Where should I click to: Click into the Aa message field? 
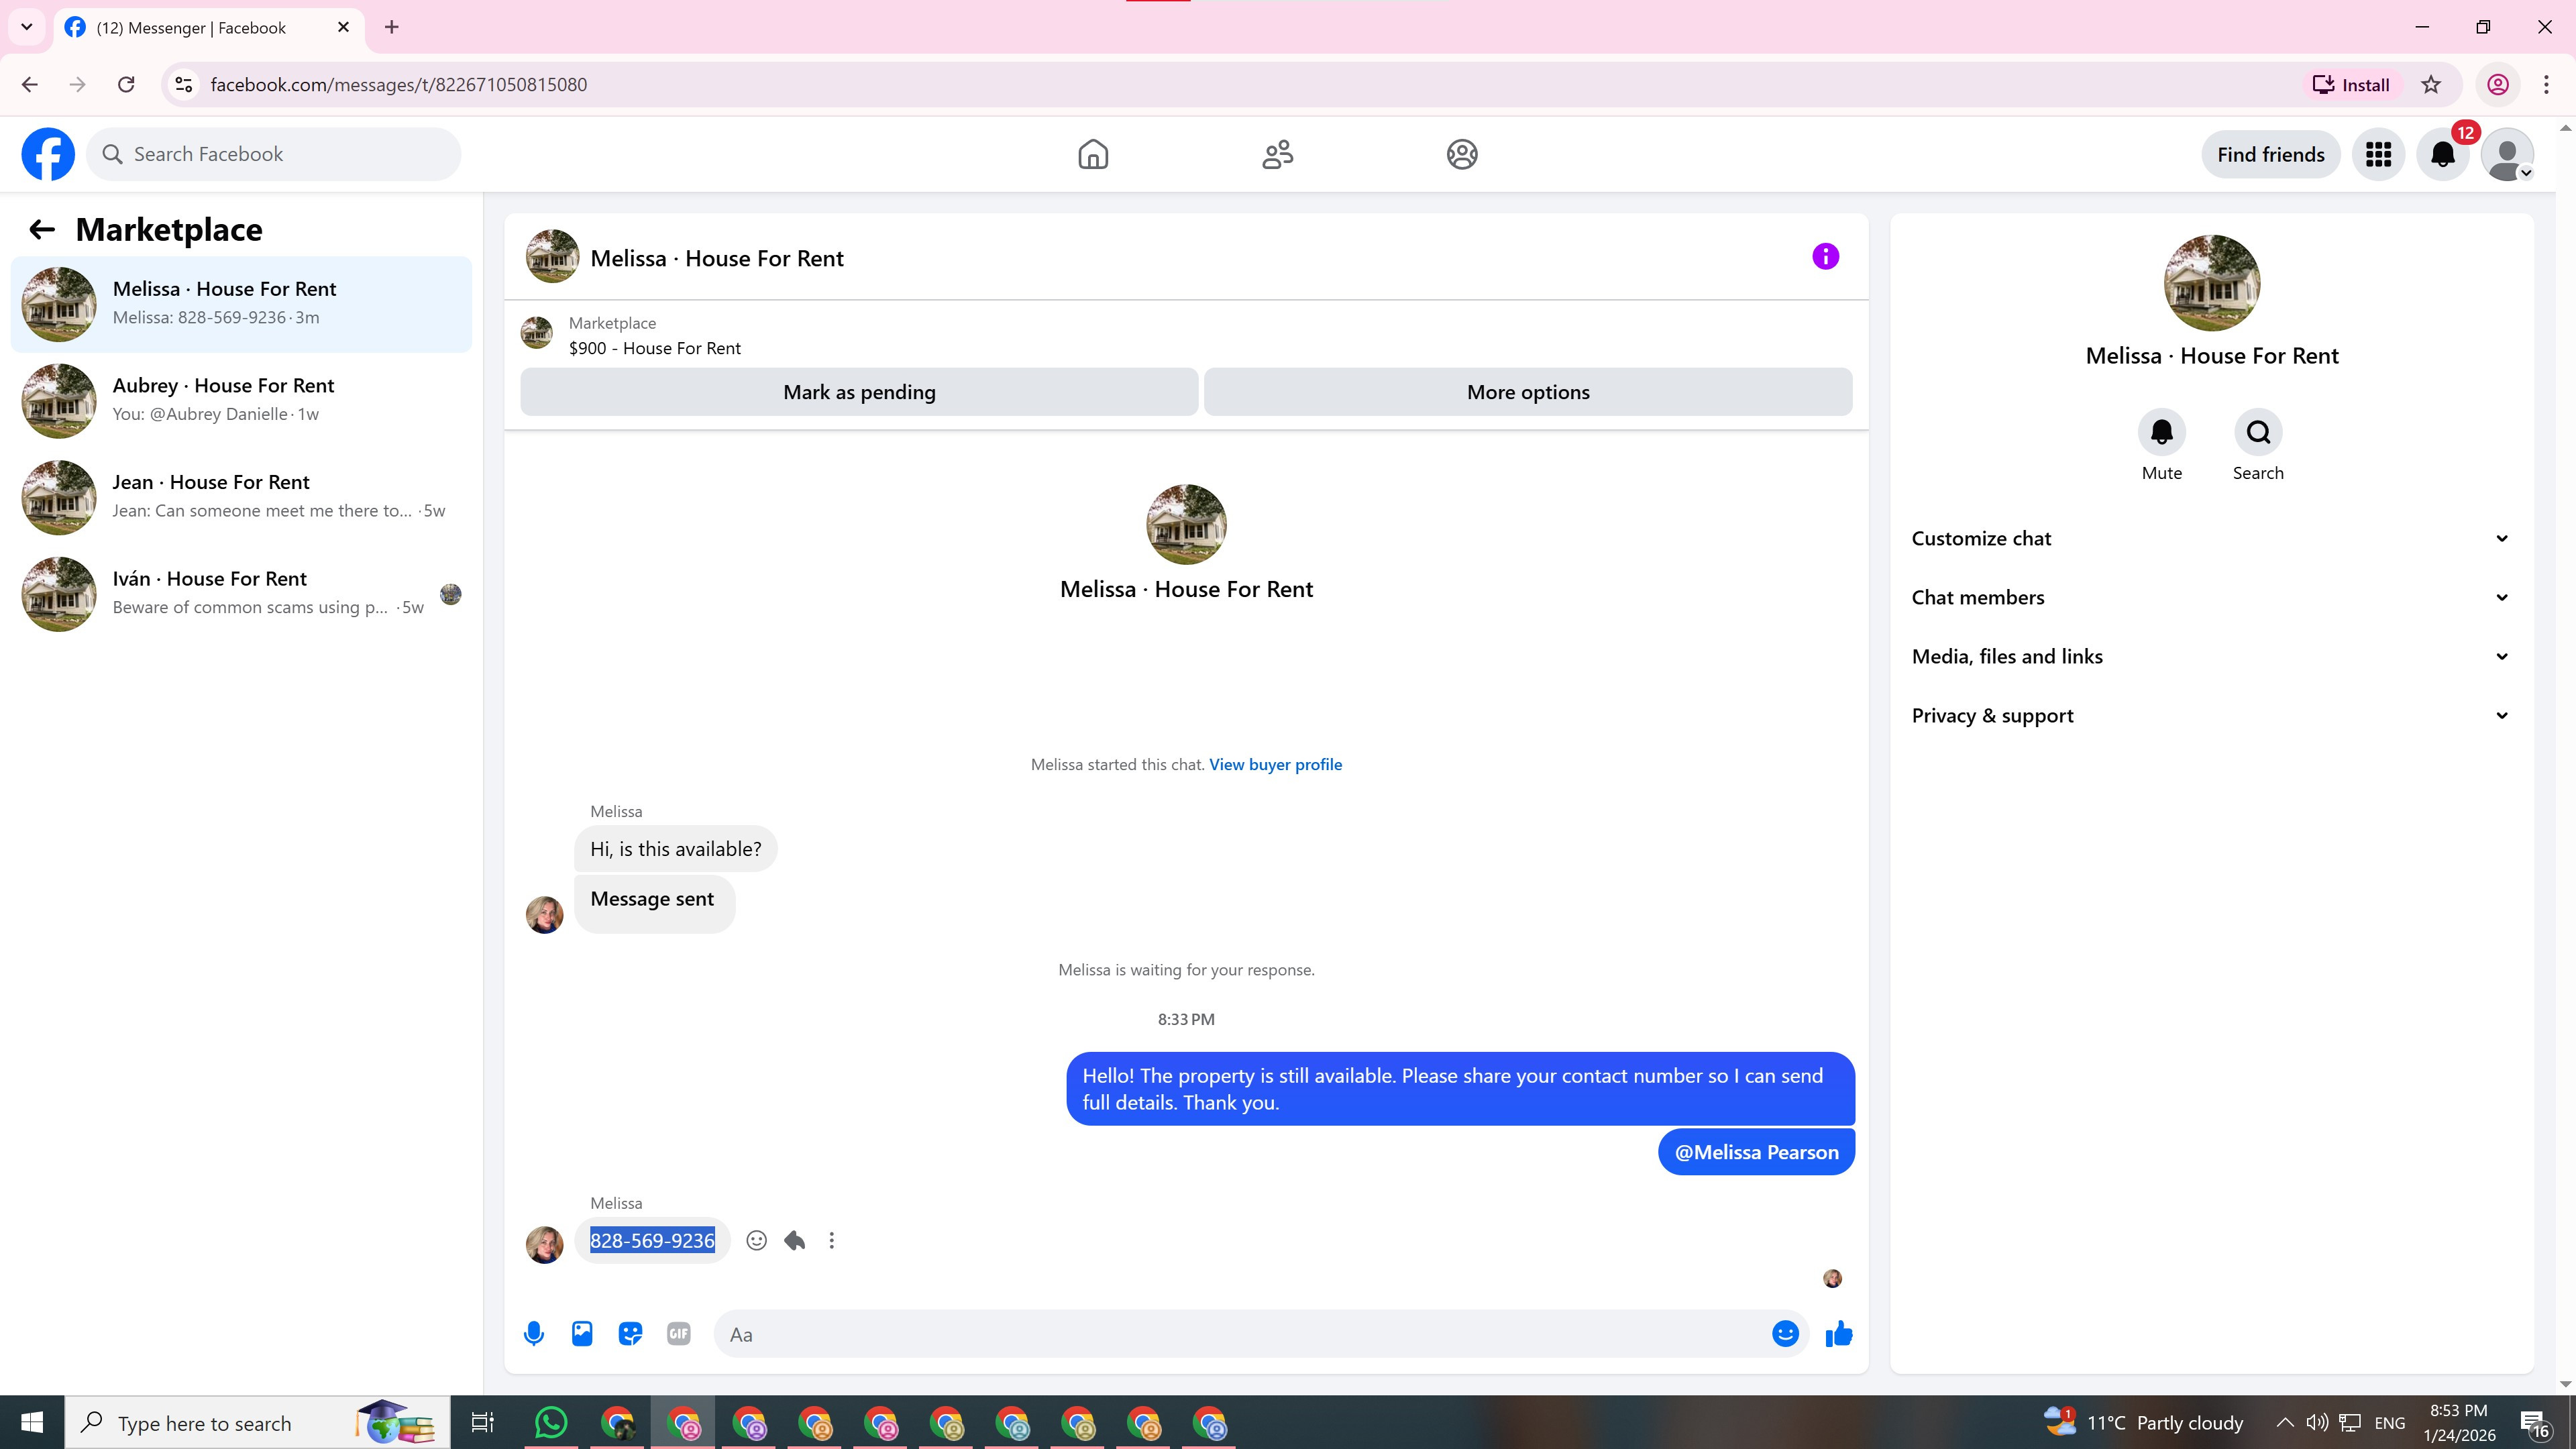(1240, 1334)
